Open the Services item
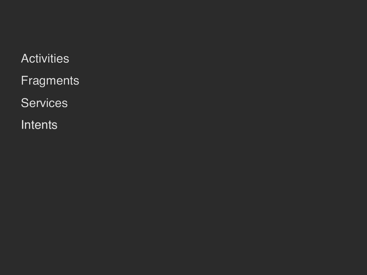367x275 pixels. pos(44,103)
